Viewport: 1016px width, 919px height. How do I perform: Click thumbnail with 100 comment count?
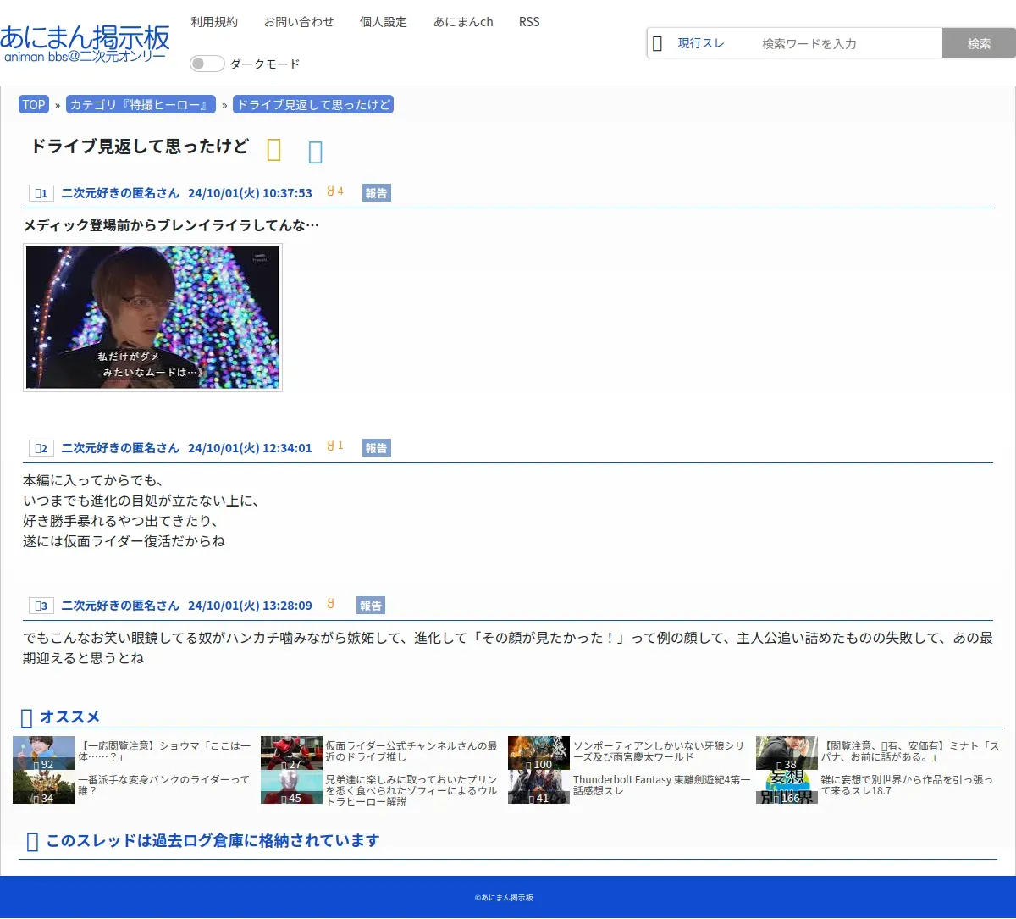point(539,753)
